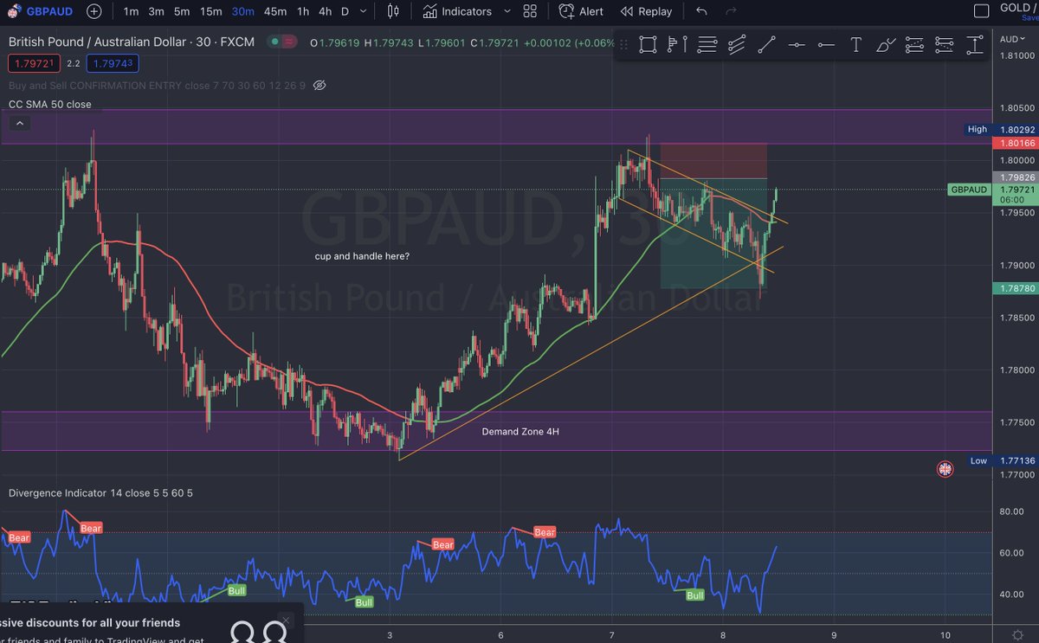Click the red circular event icon near Low

pos(945,469)
